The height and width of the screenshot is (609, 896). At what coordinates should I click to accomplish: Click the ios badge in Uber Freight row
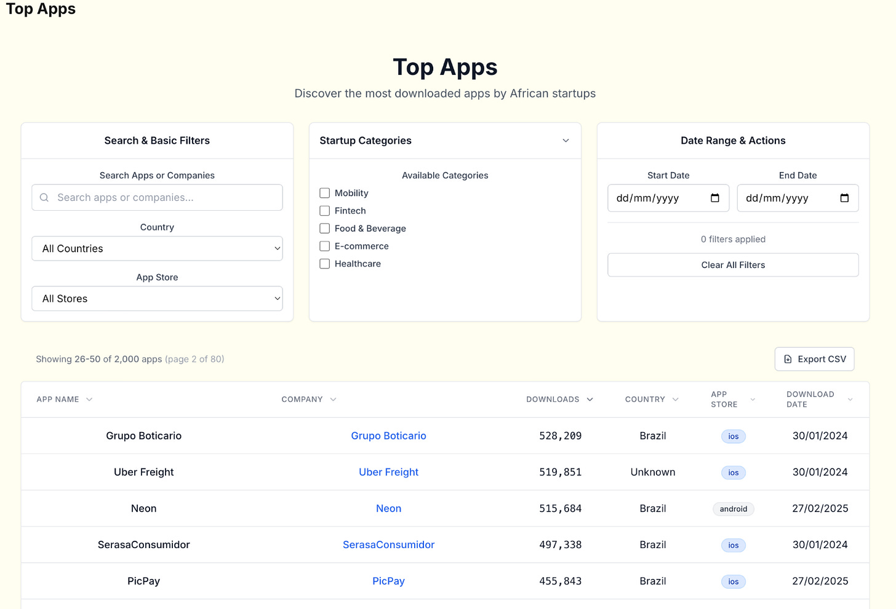[734, 473]
